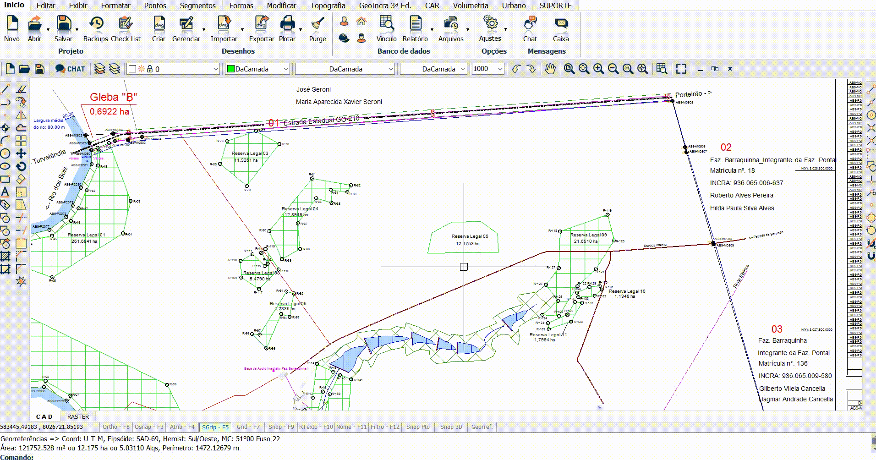Click the Relatório report icon
This screenshot has height=460, width=876.
(415, 24)
